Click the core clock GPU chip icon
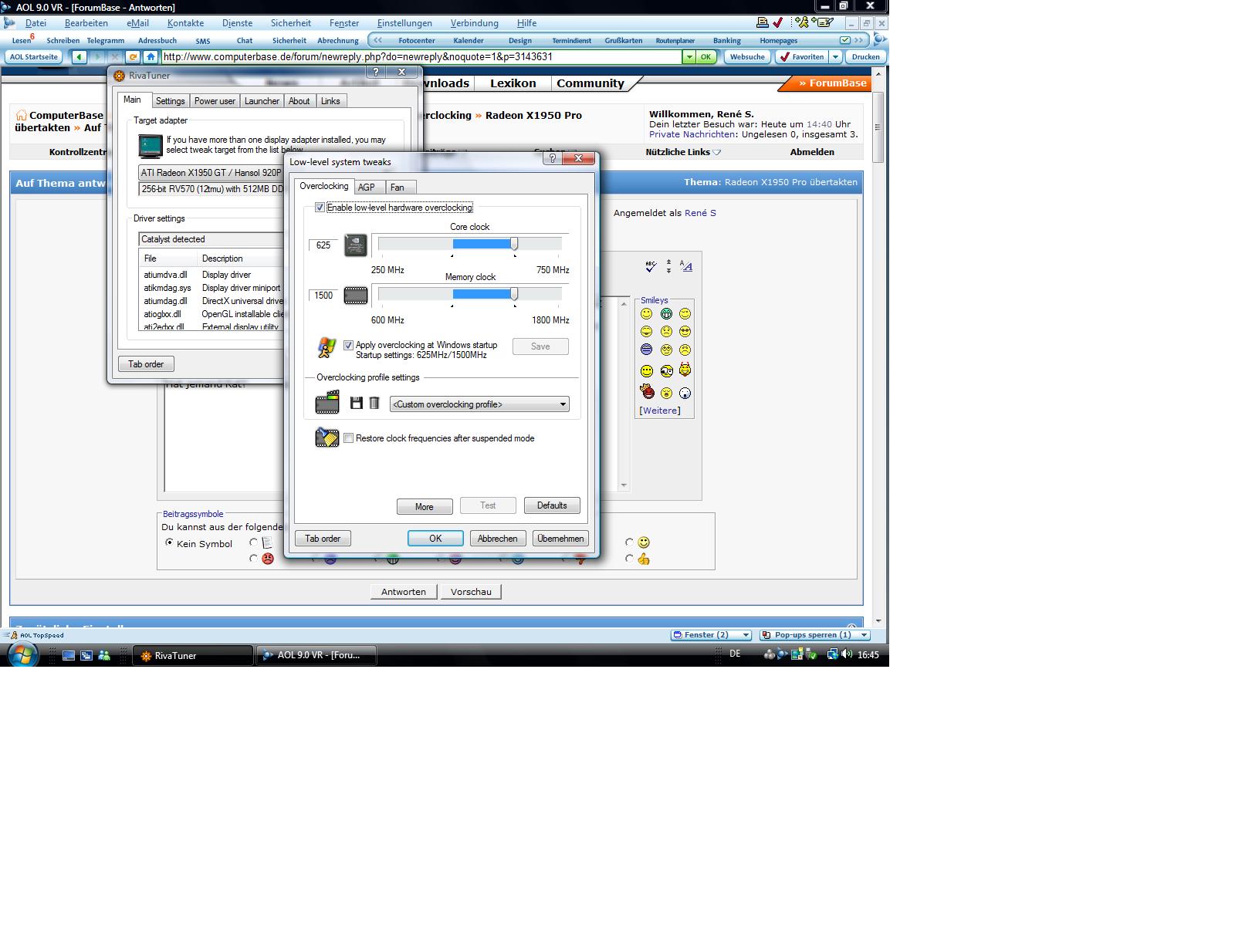Image resolution: width=1235 pixels, height=926 pixels. coord(355,245)
